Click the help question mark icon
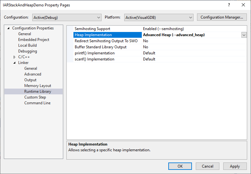251x174 pixels. 229,5
